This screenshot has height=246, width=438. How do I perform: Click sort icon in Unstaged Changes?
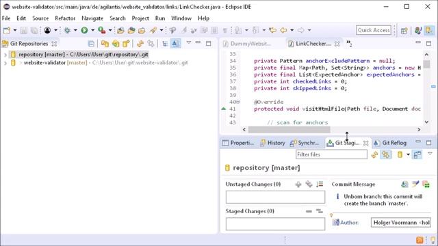[x=320, y=184]
